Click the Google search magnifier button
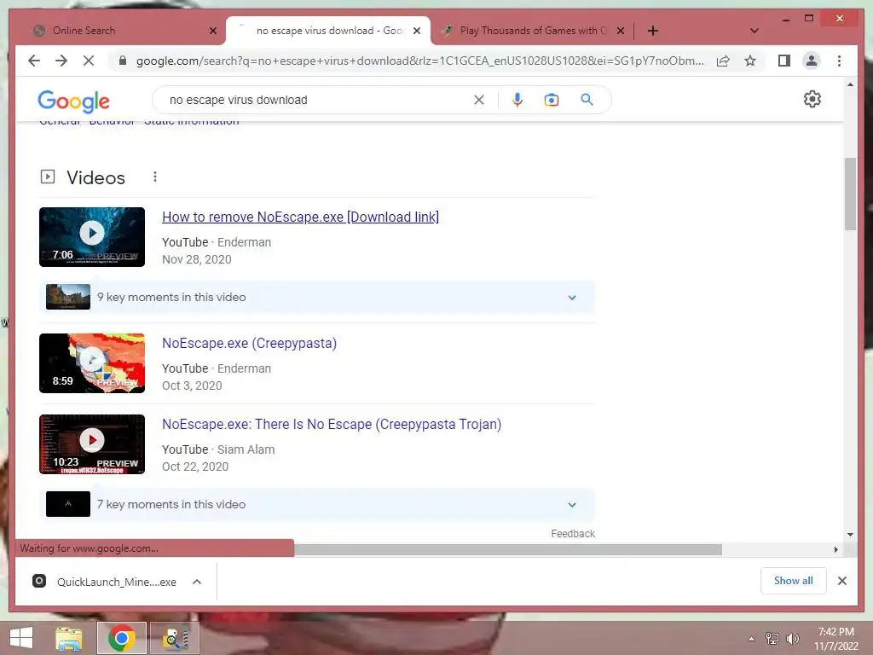 coord(587,100)
